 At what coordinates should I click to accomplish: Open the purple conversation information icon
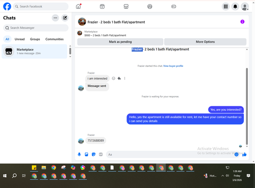coord(242,21)
